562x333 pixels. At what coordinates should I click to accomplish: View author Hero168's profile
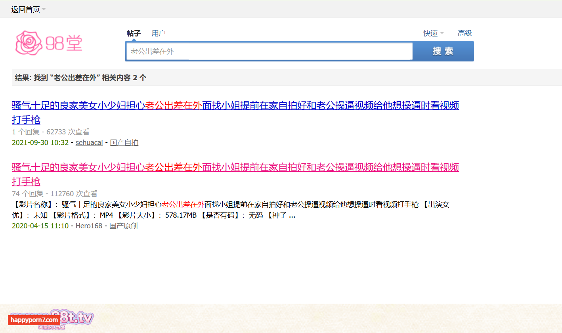point(89,226)
